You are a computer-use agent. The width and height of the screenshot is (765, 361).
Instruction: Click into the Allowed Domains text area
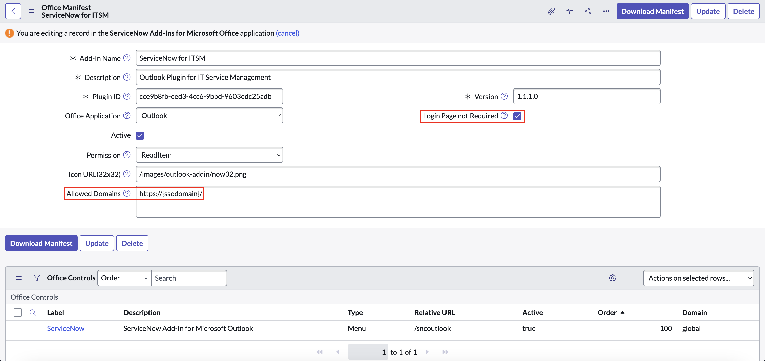point(398,202)
